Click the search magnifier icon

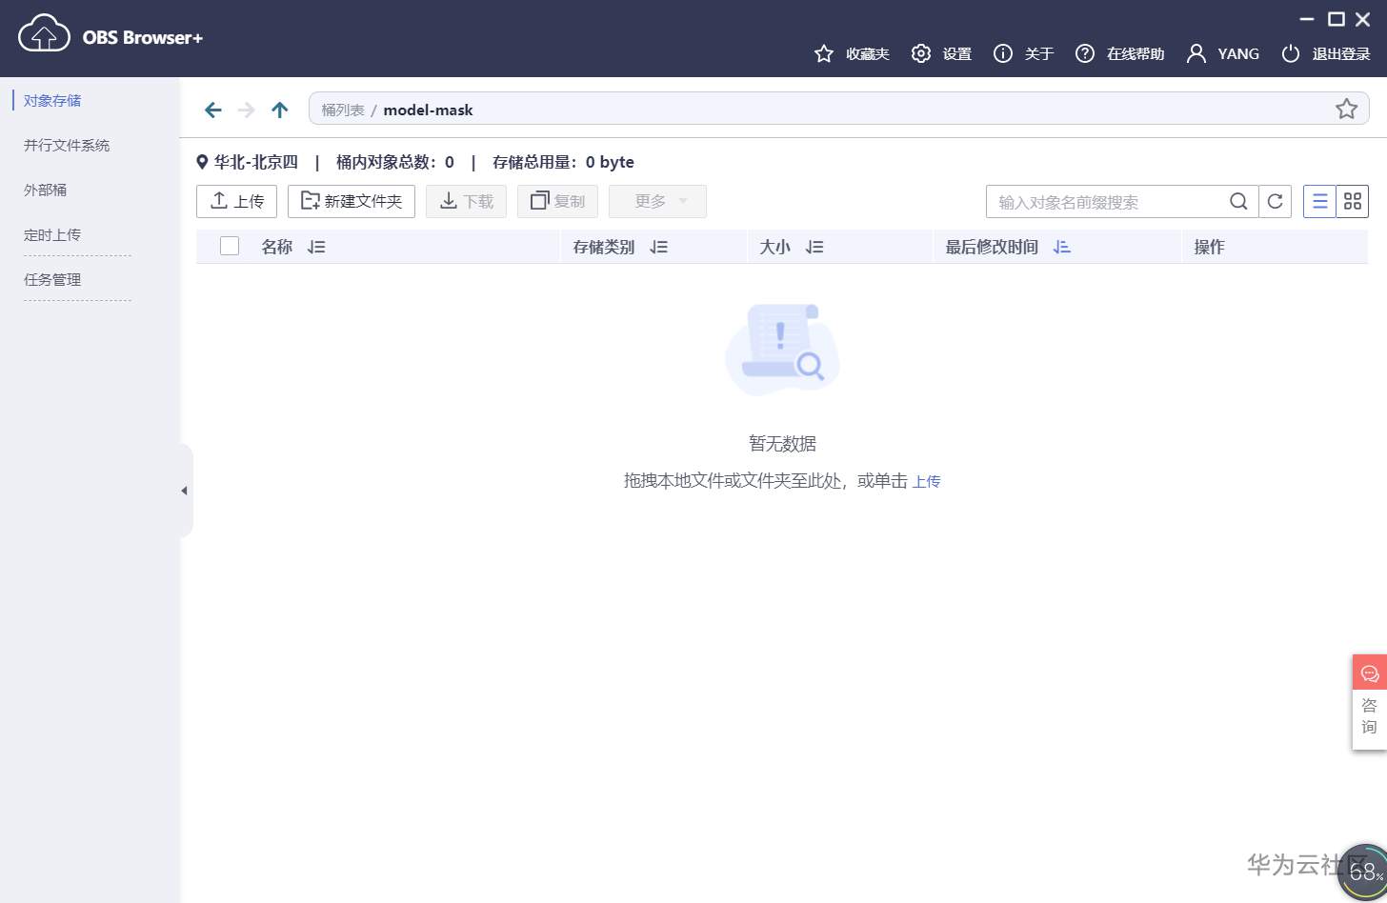tap(1238, 201)
